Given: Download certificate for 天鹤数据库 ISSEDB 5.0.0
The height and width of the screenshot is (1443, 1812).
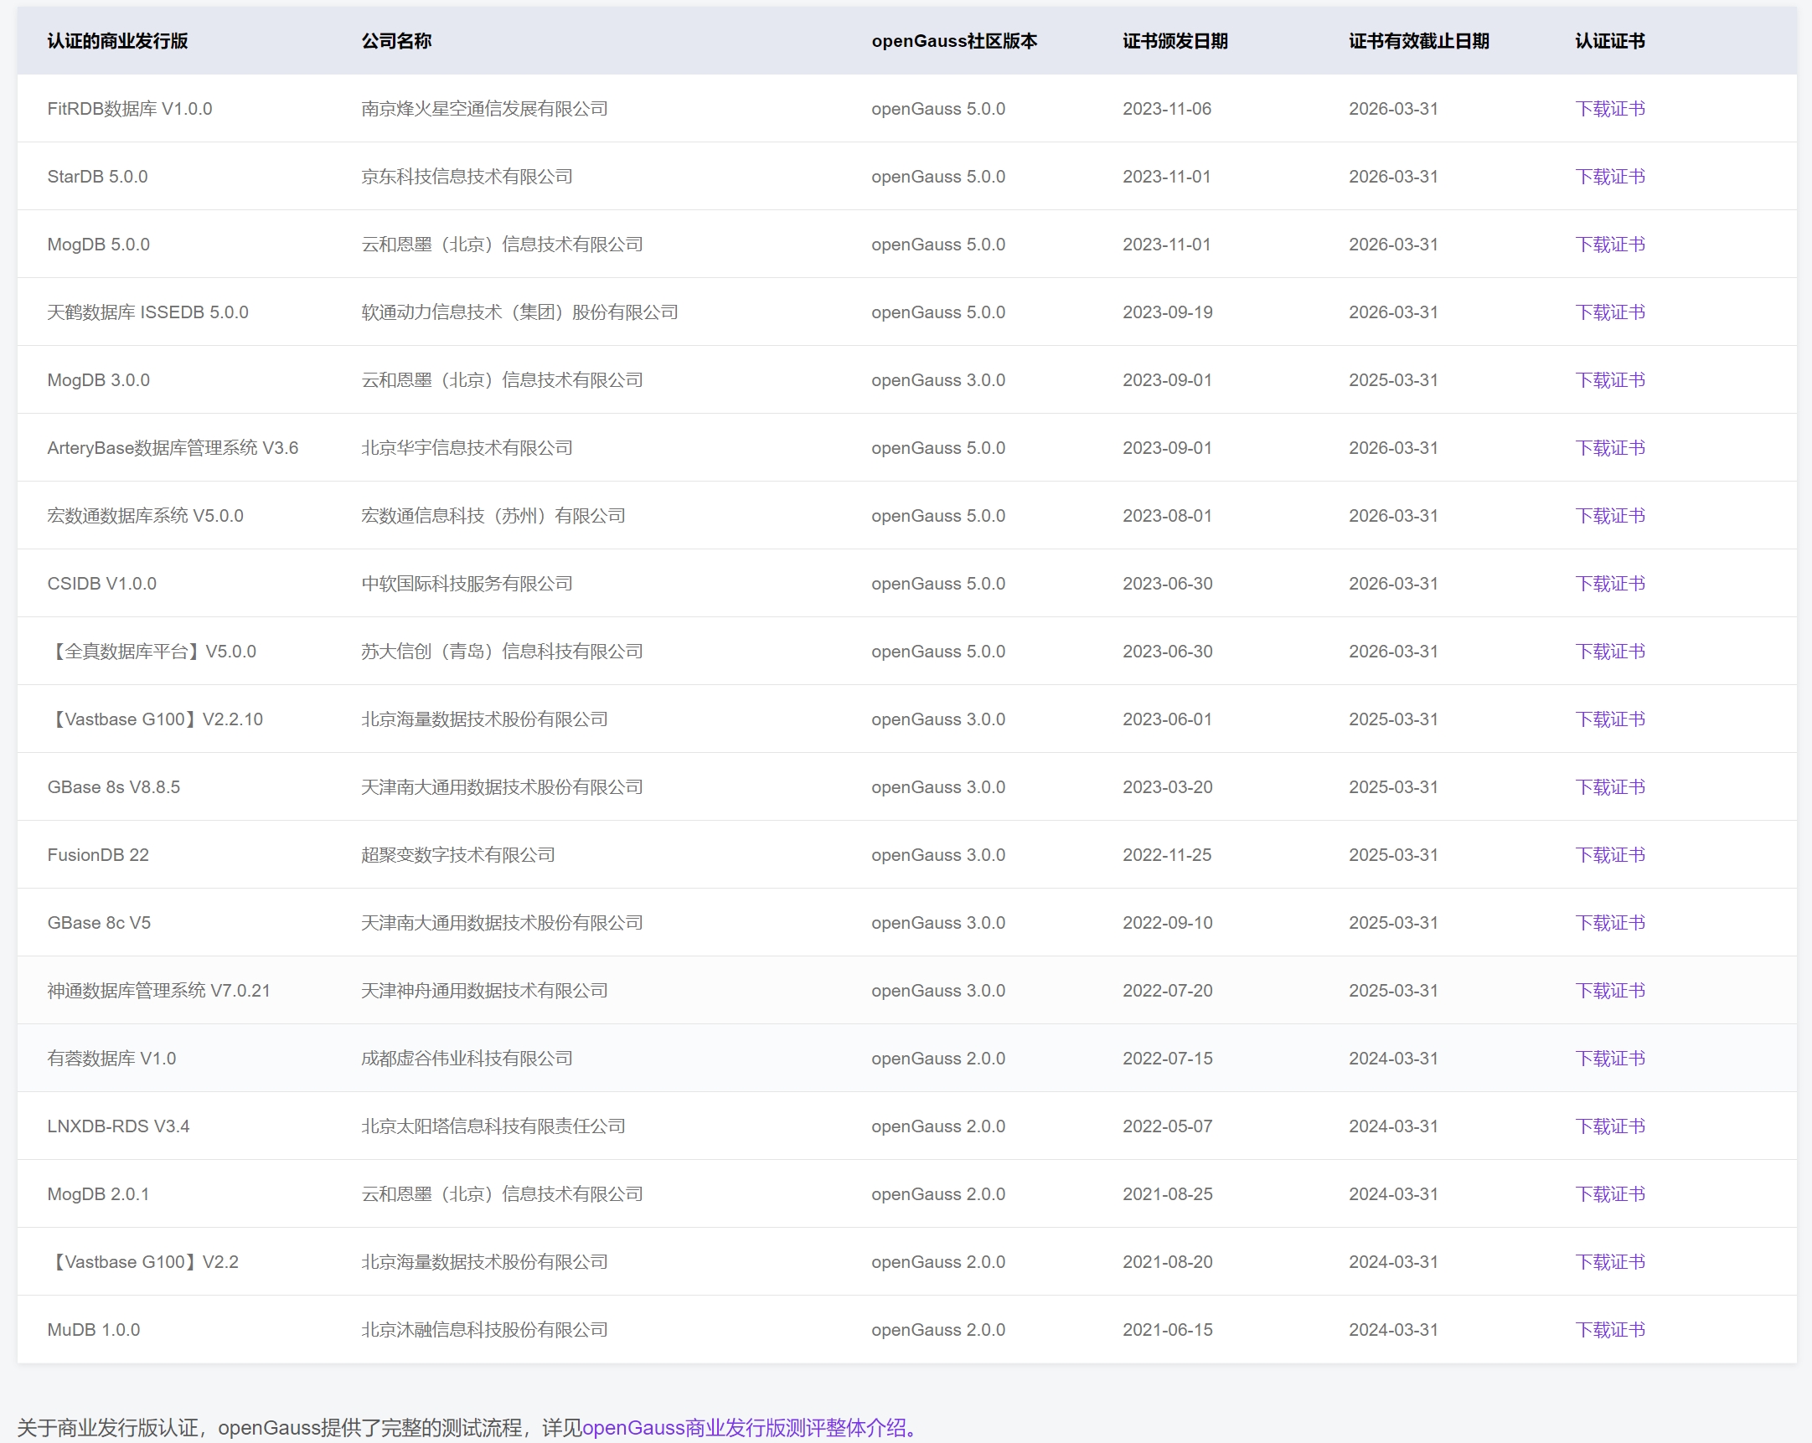Looking at the screenshot, I should point(1609,312).
